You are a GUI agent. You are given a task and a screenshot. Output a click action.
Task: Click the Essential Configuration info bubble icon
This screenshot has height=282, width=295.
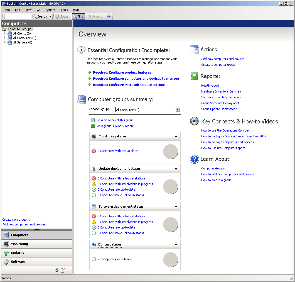click(81, 50)
